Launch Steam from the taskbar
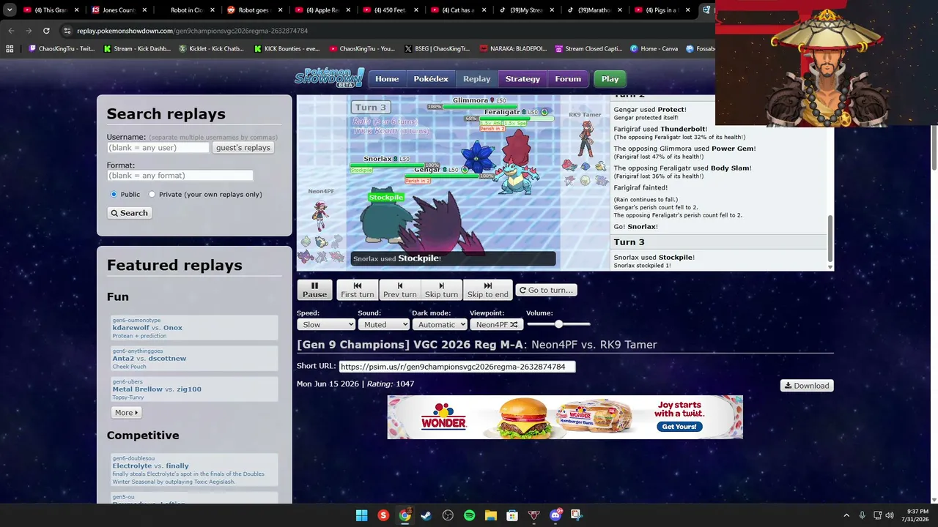The height and width of the screenshot is (527, 938). 426,515
